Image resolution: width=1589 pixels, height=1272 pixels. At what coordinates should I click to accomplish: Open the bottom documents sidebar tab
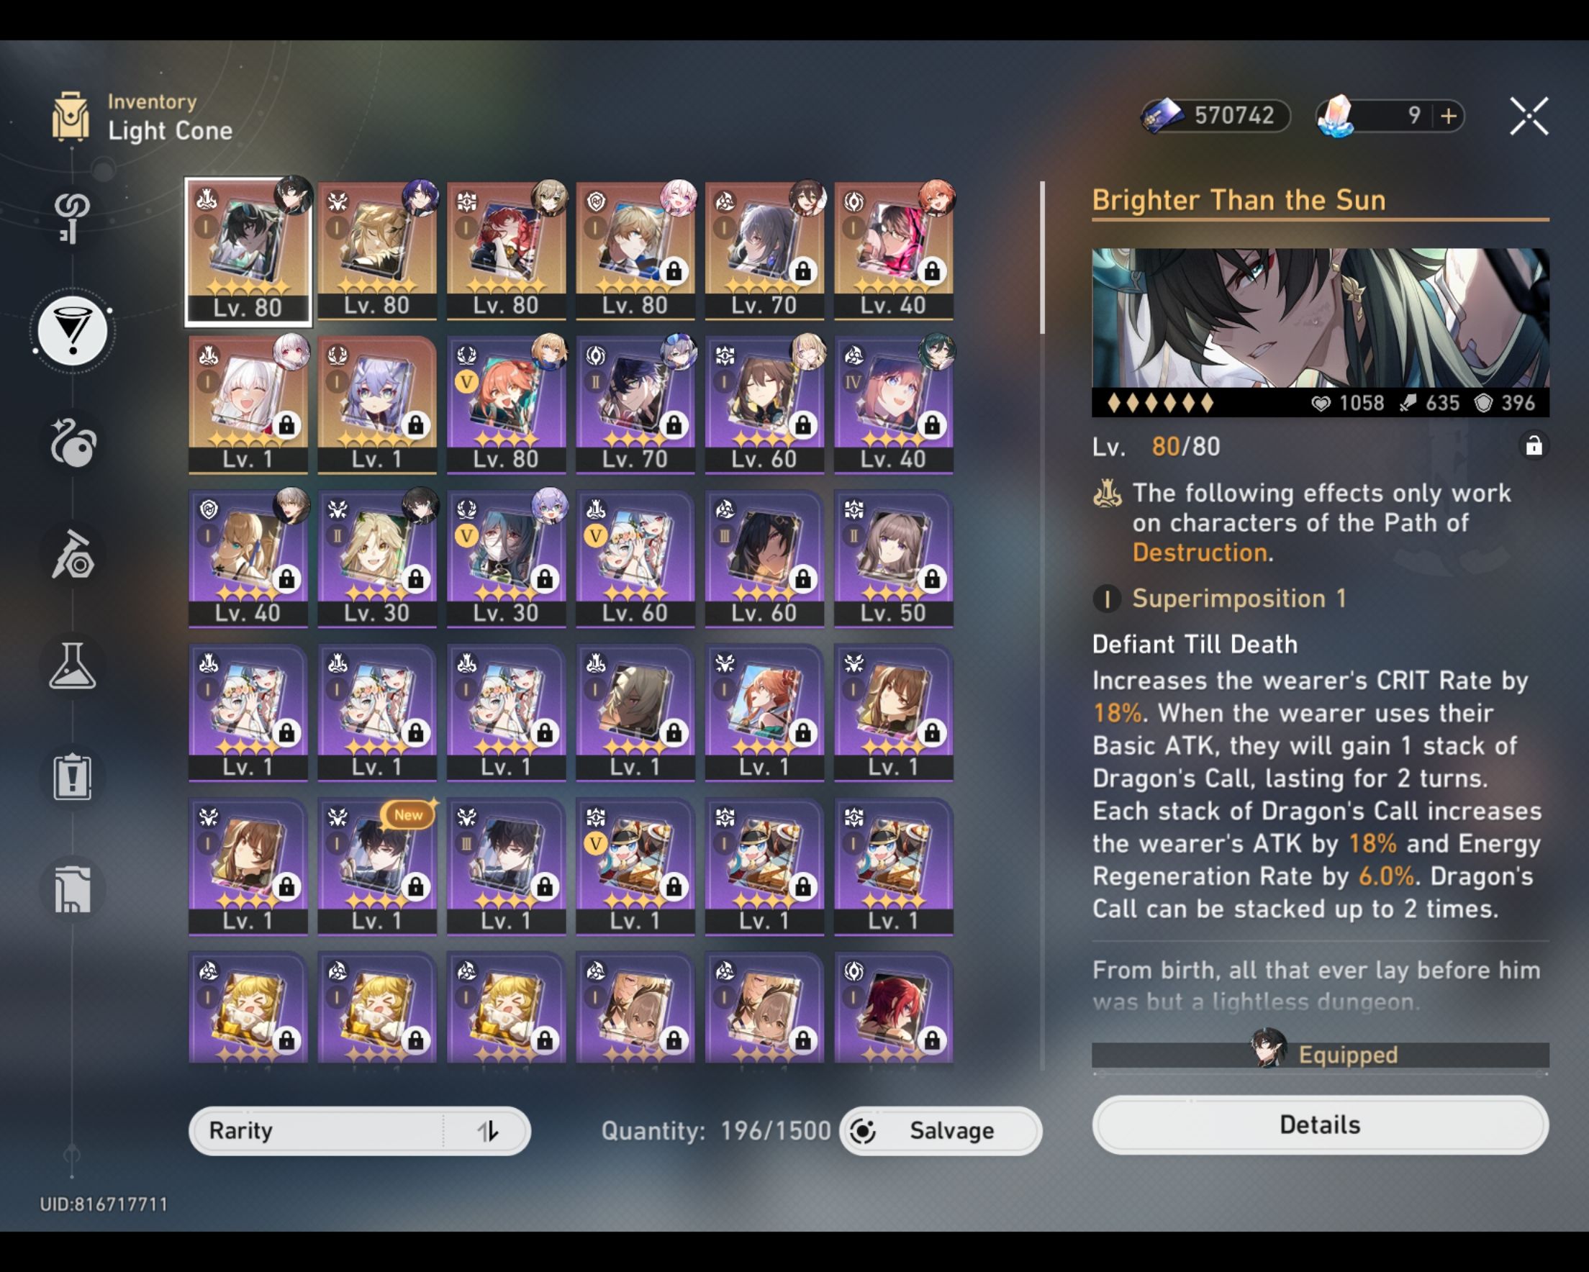click(72, 889)
